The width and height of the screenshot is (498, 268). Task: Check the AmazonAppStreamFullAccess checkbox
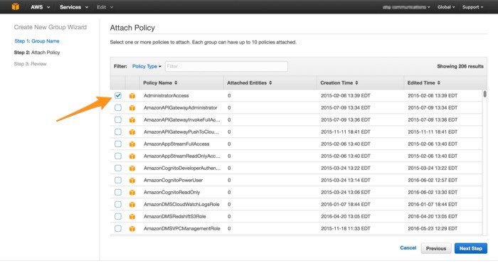[x=118, y=144]
